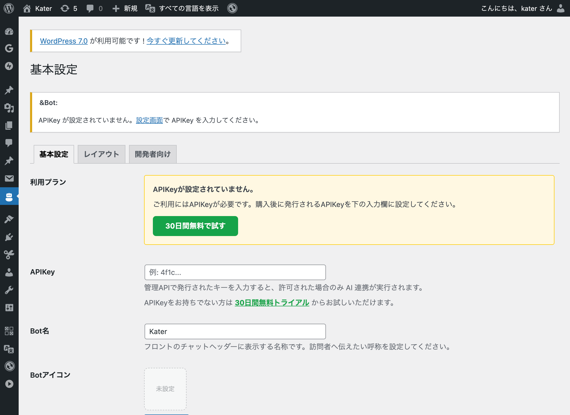Image resolution: width=570 pixels, height=415 pixels.
Task: Click the Botアイコン row label
Action: (x=50, y=375)
